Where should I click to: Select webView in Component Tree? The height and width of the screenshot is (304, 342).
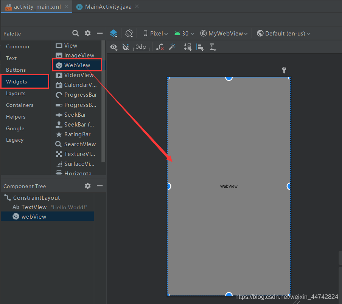(x=47, y=217)
